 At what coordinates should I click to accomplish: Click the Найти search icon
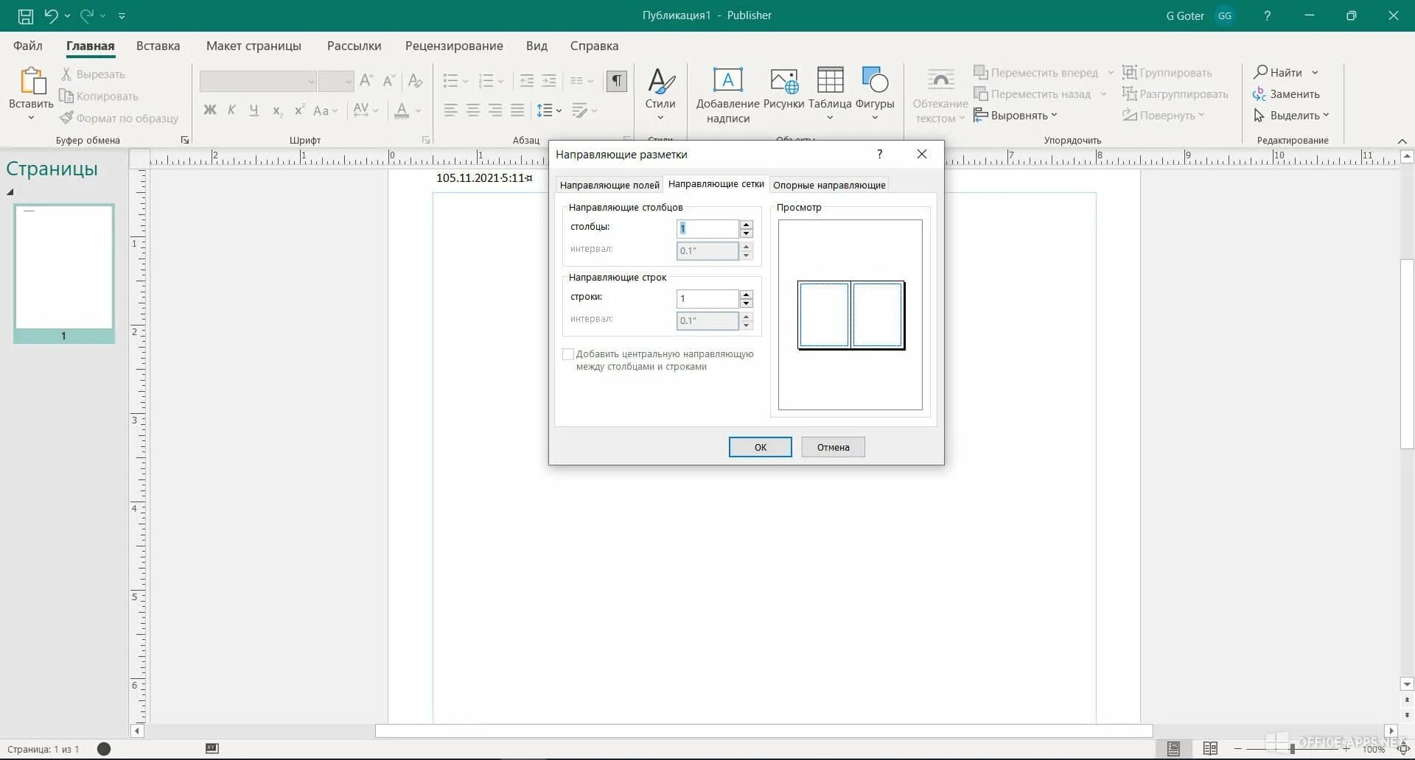(1261, 72)
